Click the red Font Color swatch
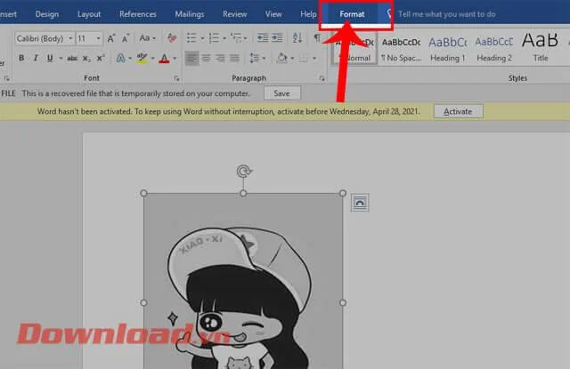 tap(163, 58)
